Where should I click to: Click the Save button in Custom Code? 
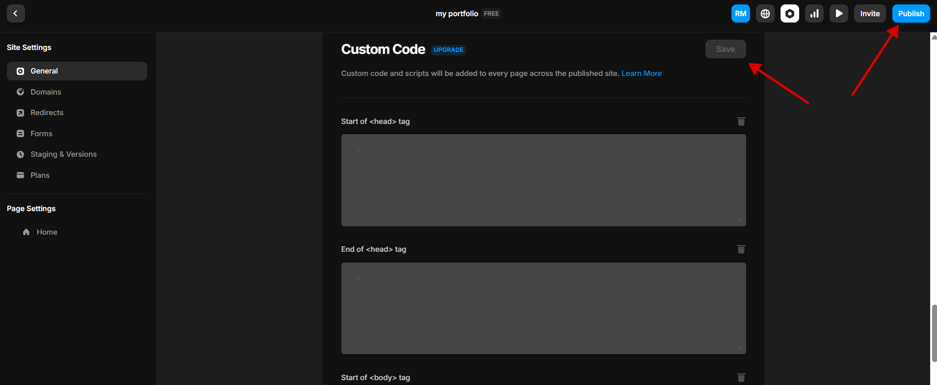(726, 49)
